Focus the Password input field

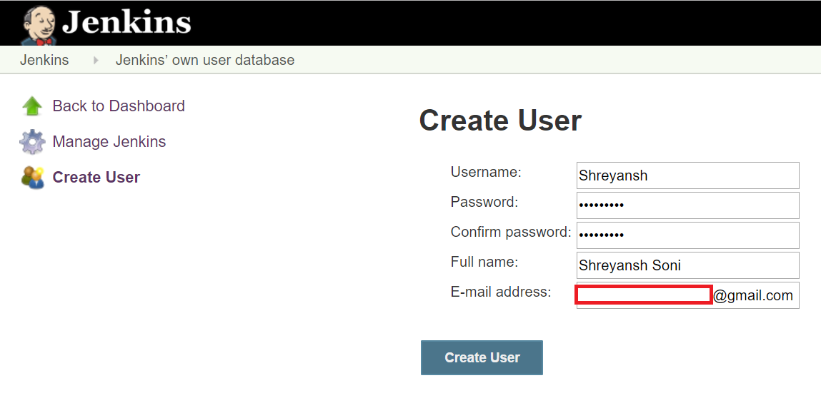coord(687,205)
